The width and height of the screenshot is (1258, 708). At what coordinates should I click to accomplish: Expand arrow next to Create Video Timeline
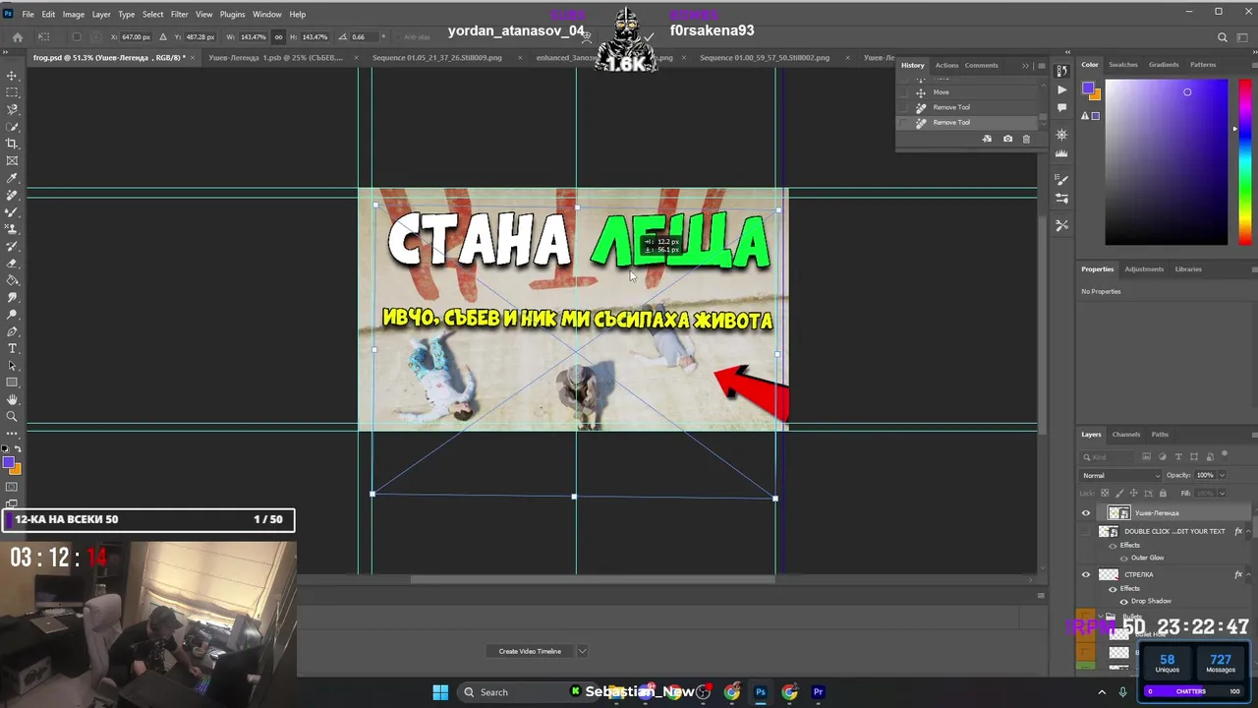point(582,651)
